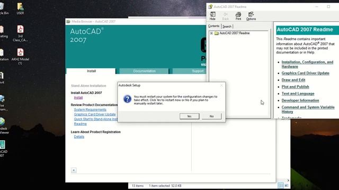This screenshot has height=190, width=339.
Task: Select the AutoCAD 2007 Readme tree item
Action: 234,33
